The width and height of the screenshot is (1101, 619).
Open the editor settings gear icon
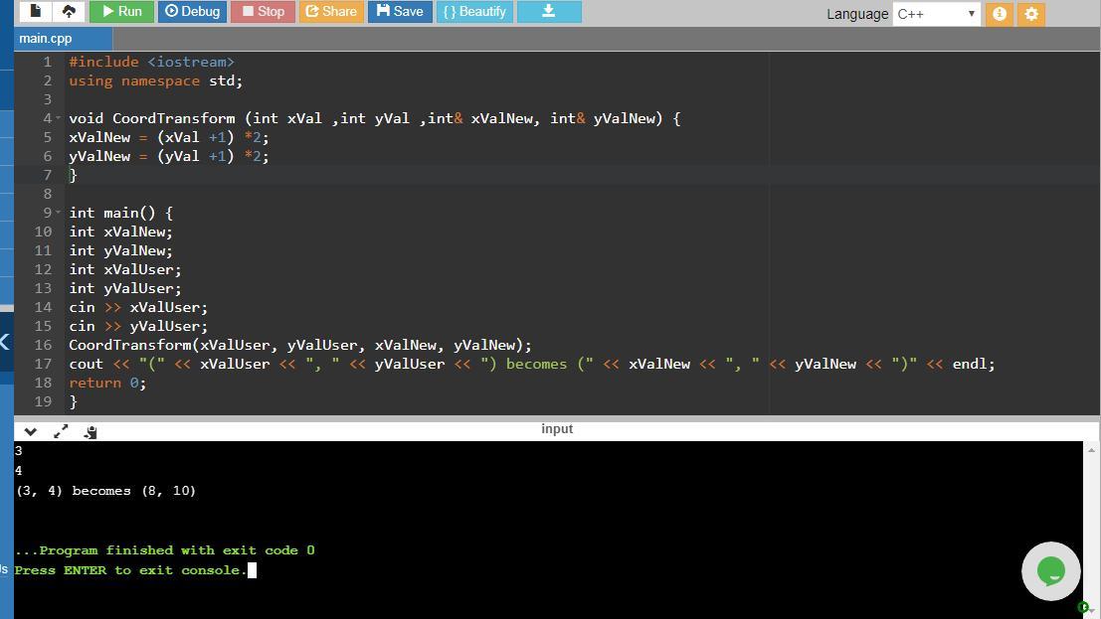(x=1031, y=14)
